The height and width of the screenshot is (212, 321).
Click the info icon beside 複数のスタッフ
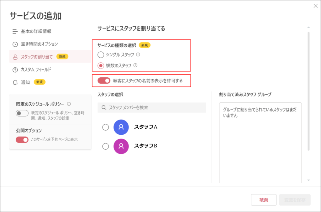pyautogui.click(x=135, y=65)
